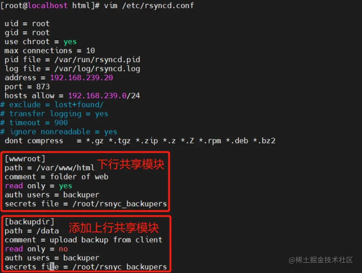Click the max connections value 10

coord(91,51)
